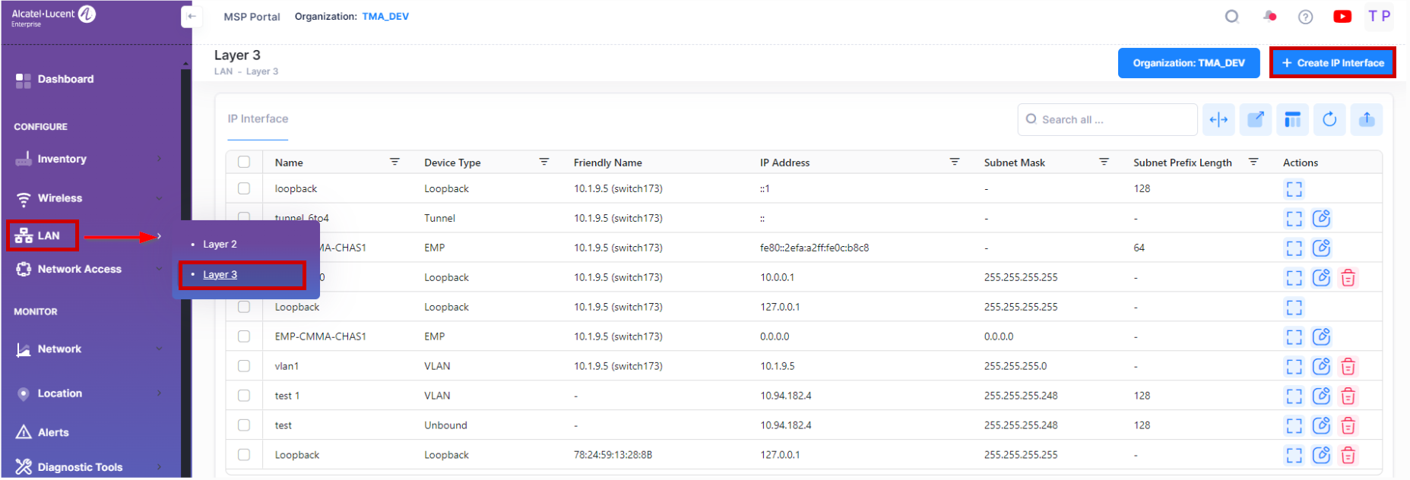Delete the vlan1 interface row
The height and width of the screenshot is (480, 1410).
coord(1348,367)
